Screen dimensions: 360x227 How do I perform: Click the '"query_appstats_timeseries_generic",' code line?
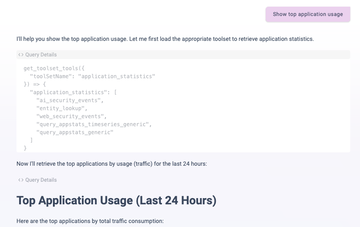94,124
